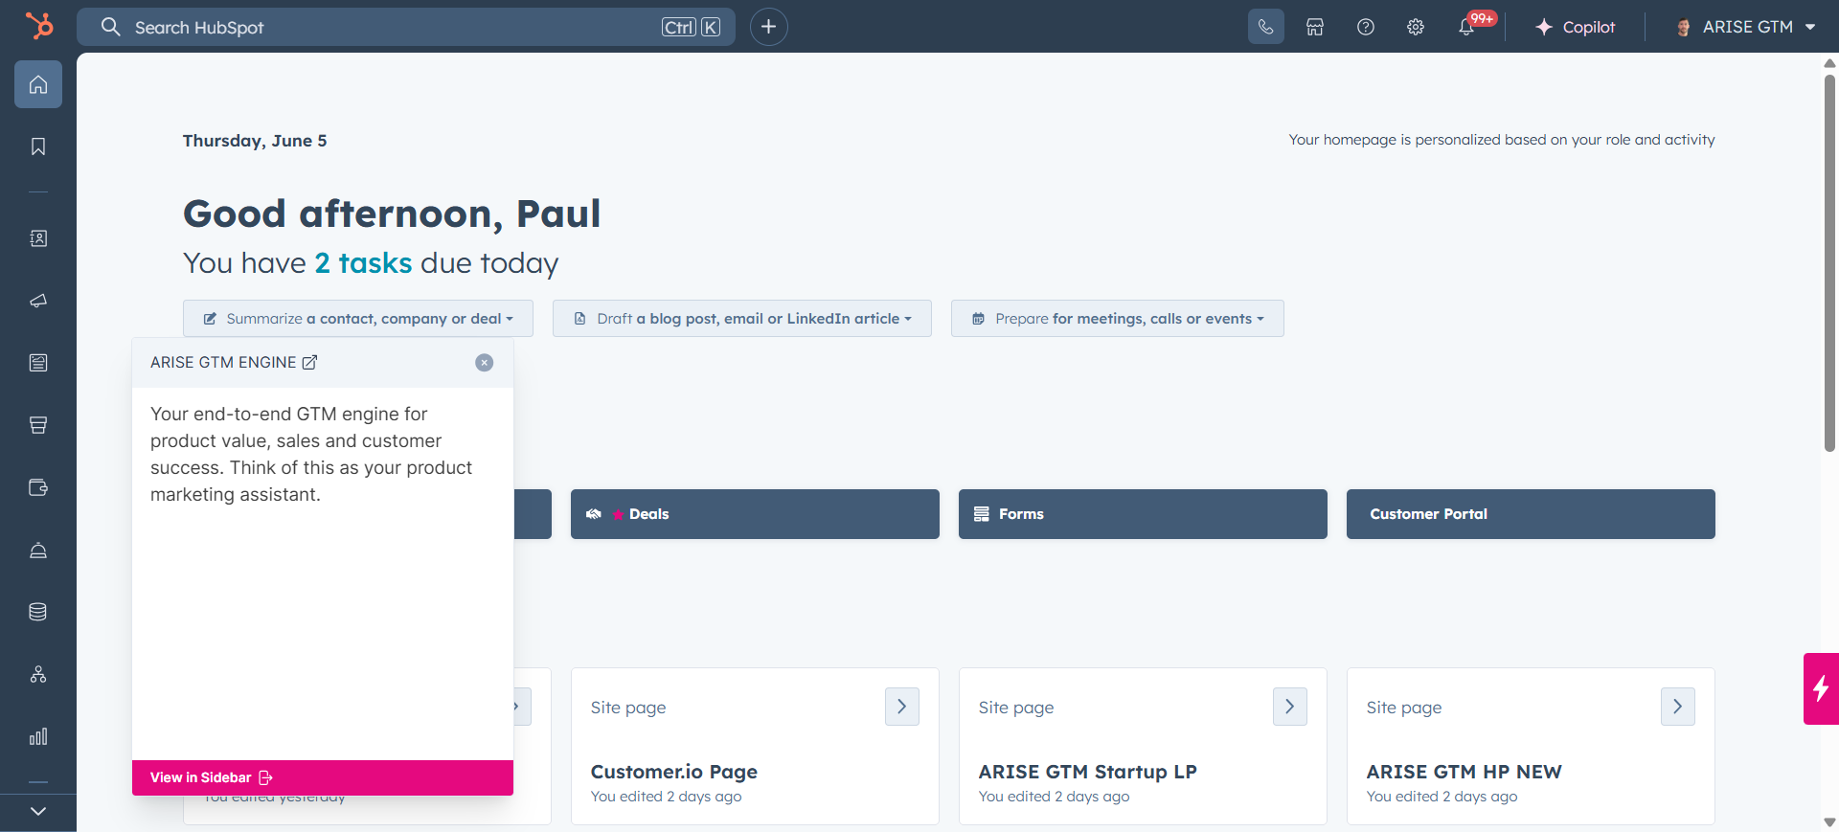This screenshot has width=1839, height=832.
Task: Click the create new plus button
Action: (768, 27)
